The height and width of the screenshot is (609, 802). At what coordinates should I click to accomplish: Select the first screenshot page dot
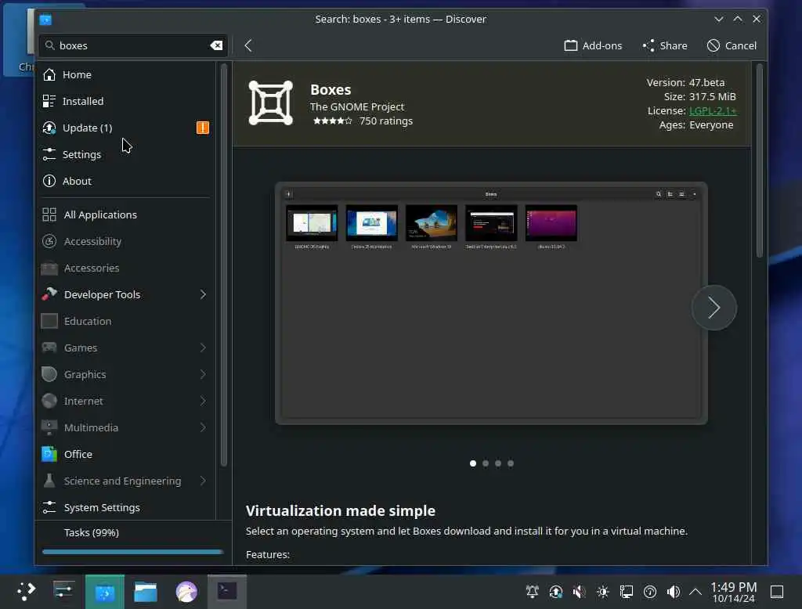point(472,463)
